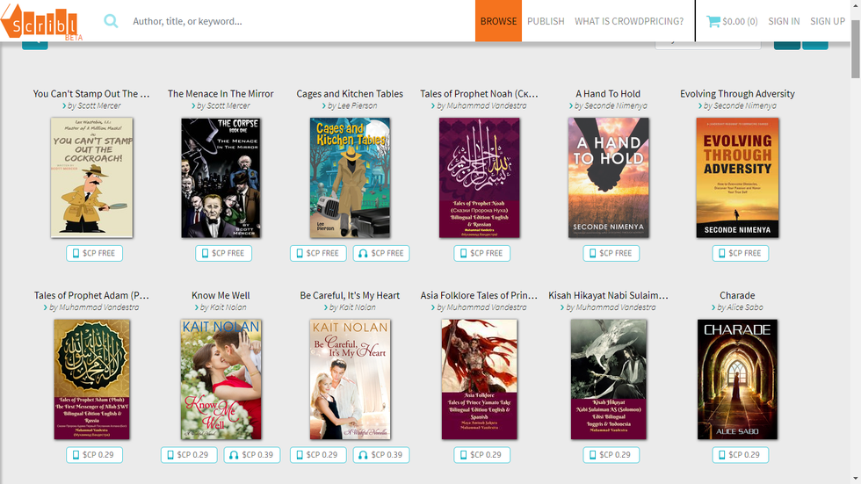
Task: Click the search magnifier icon
Action: [111, 21]
